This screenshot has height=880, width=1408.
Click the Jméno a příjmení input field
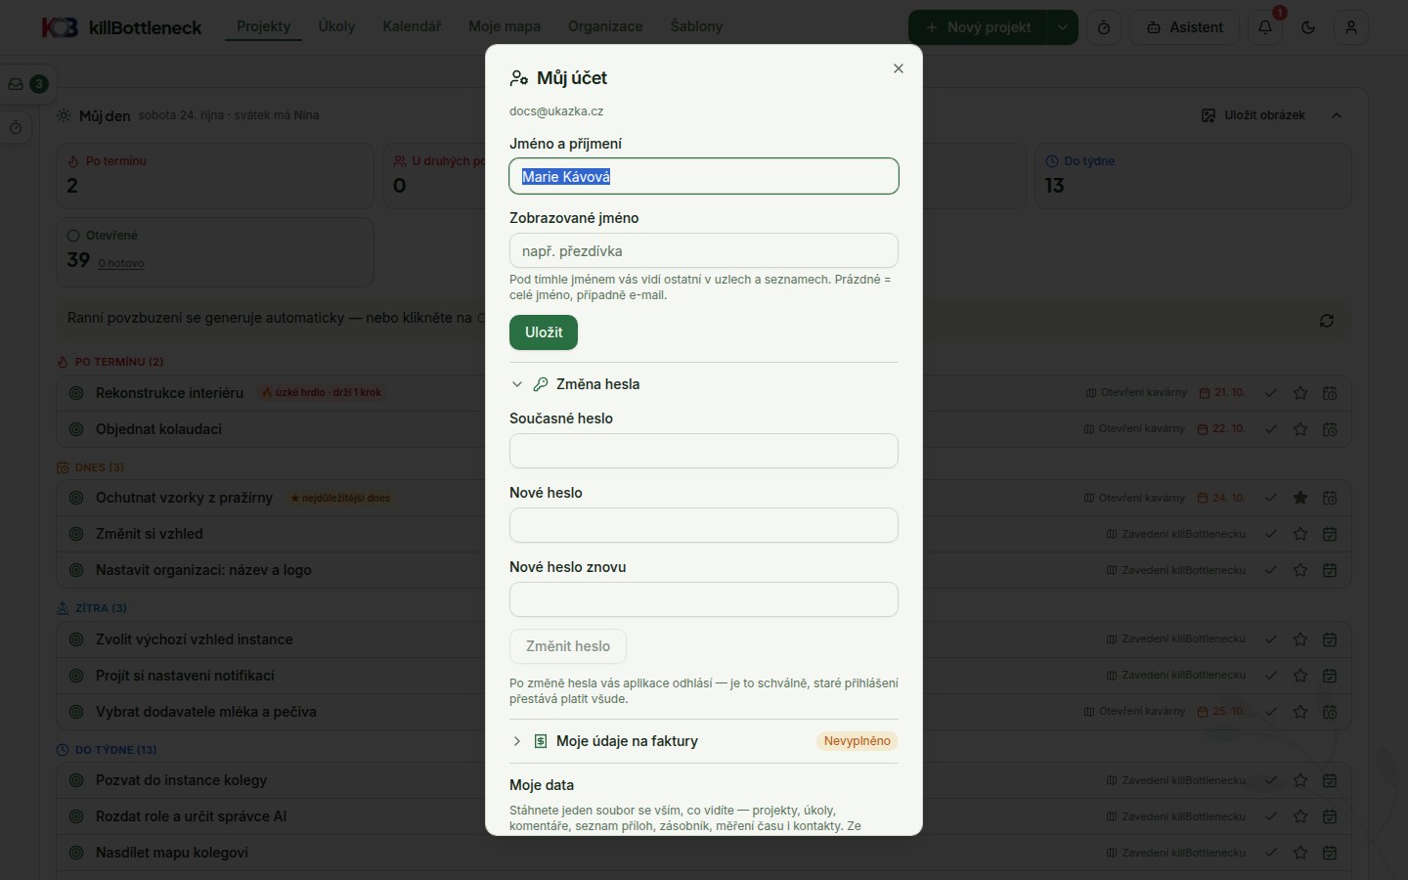tap(704, 176)
